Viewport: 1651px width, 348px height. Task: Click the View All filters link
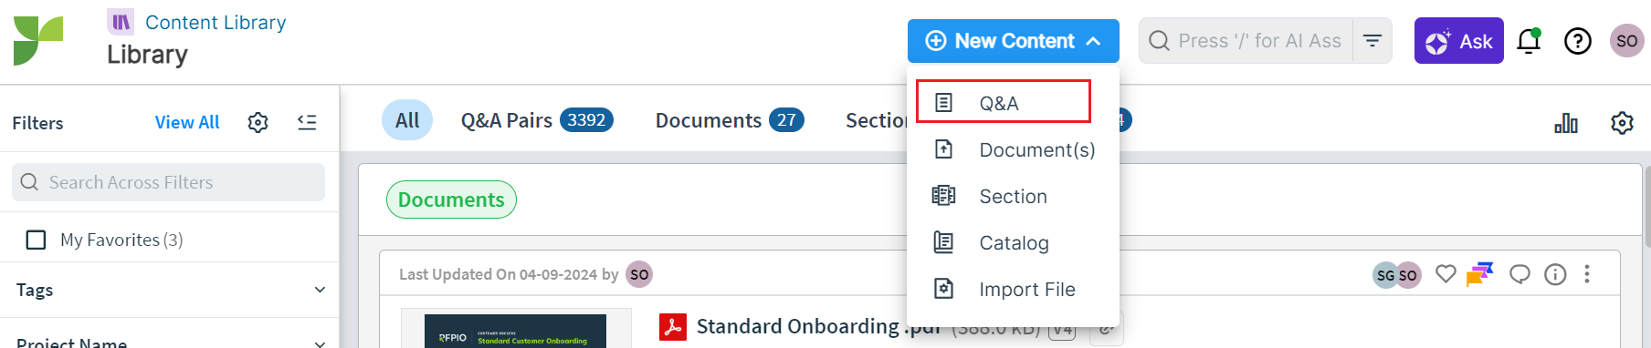coord(187,122)
